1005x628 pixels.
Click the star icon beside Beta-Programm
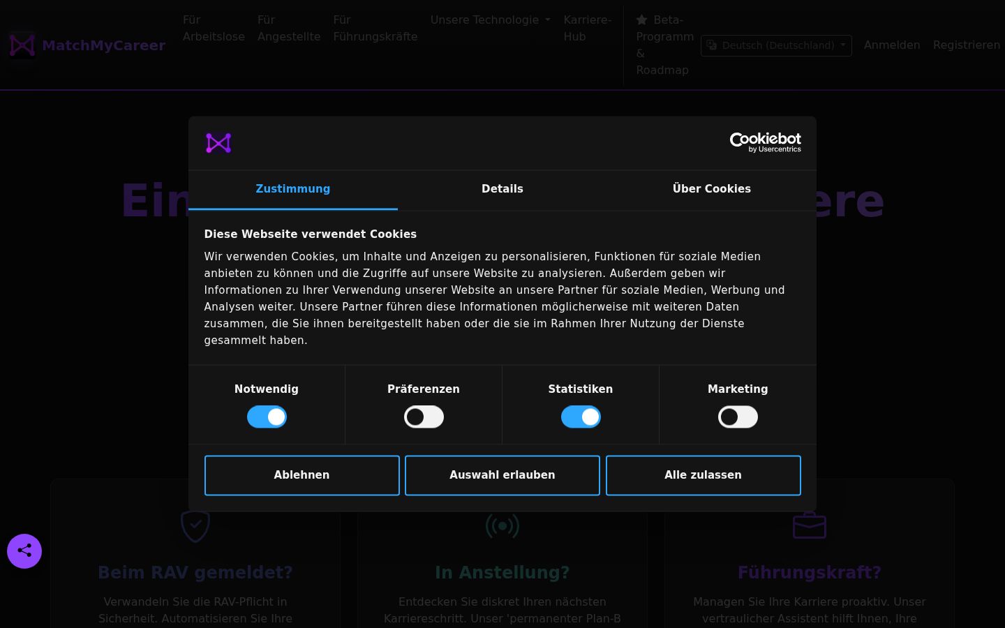coord(642,20)
